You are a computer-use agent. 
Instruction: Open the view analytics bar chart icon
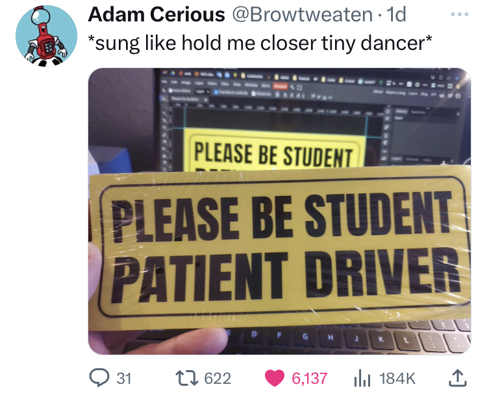362,379
